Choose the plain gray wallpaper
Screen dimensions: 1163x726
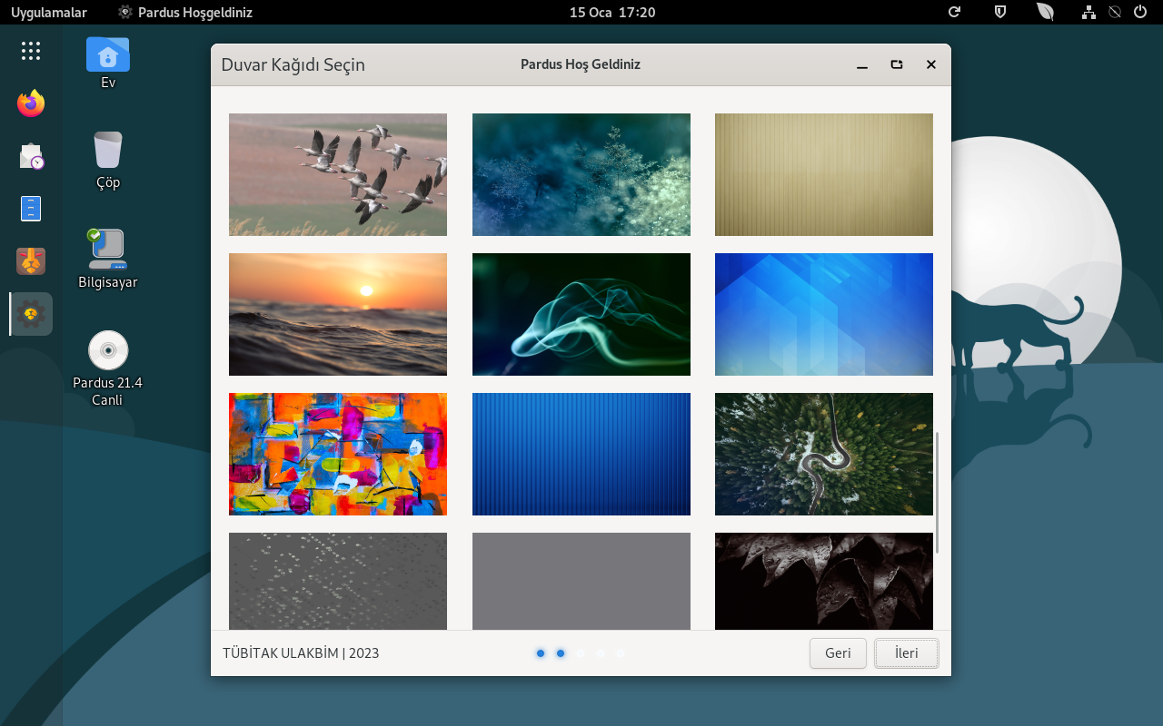pyautogui.click(x=581, y=581)
